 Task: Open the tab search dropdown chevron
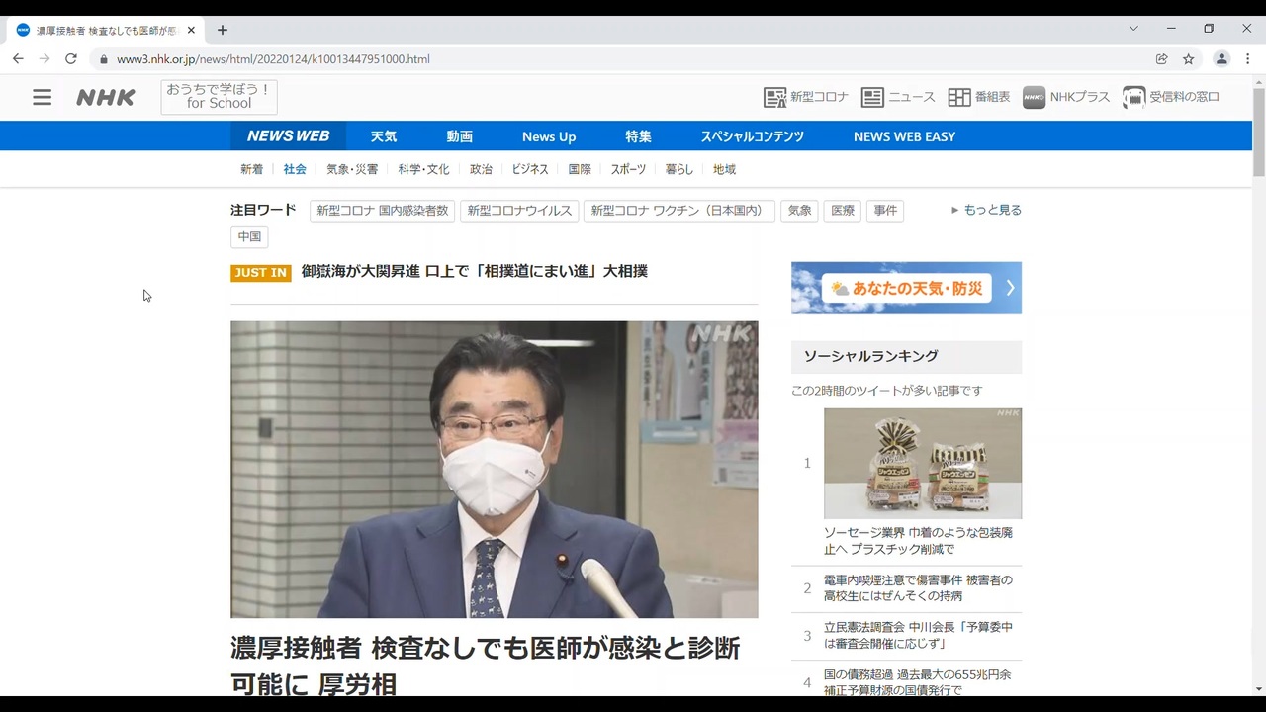pyautogui.click(x=1133, y=29)
